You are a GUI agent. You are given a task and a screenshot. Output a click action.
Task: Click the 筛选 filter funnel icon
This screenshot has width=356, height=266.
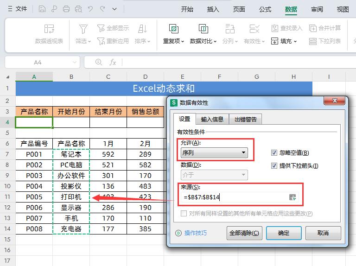83,29
